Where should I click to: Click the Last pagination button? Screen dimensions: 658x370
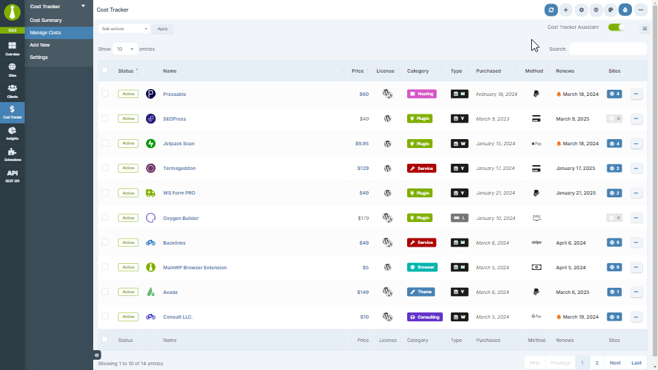pyautogui.click(x=637, y=363)
